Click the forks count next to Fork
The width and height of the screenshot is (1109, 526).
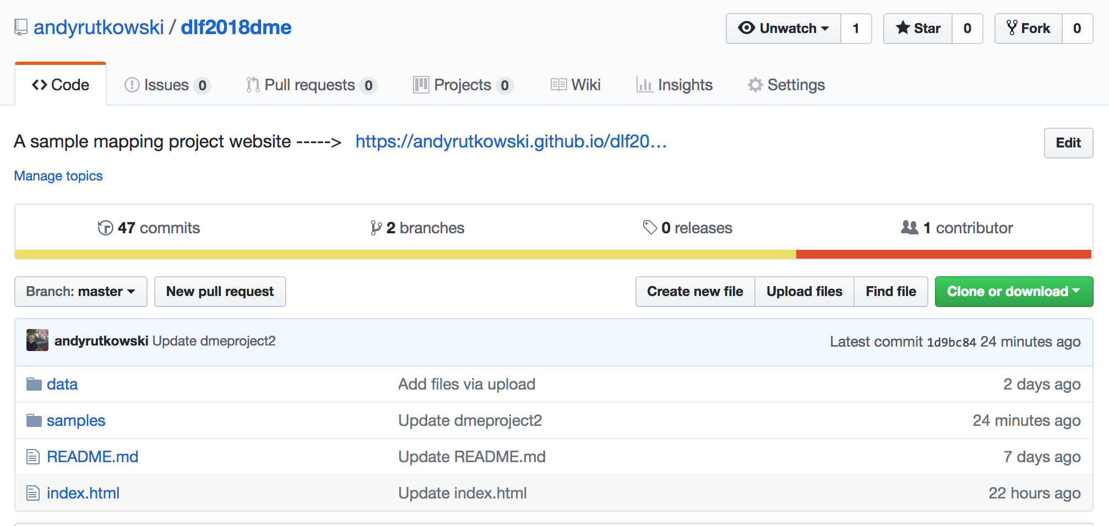(x=1078, y=29)
